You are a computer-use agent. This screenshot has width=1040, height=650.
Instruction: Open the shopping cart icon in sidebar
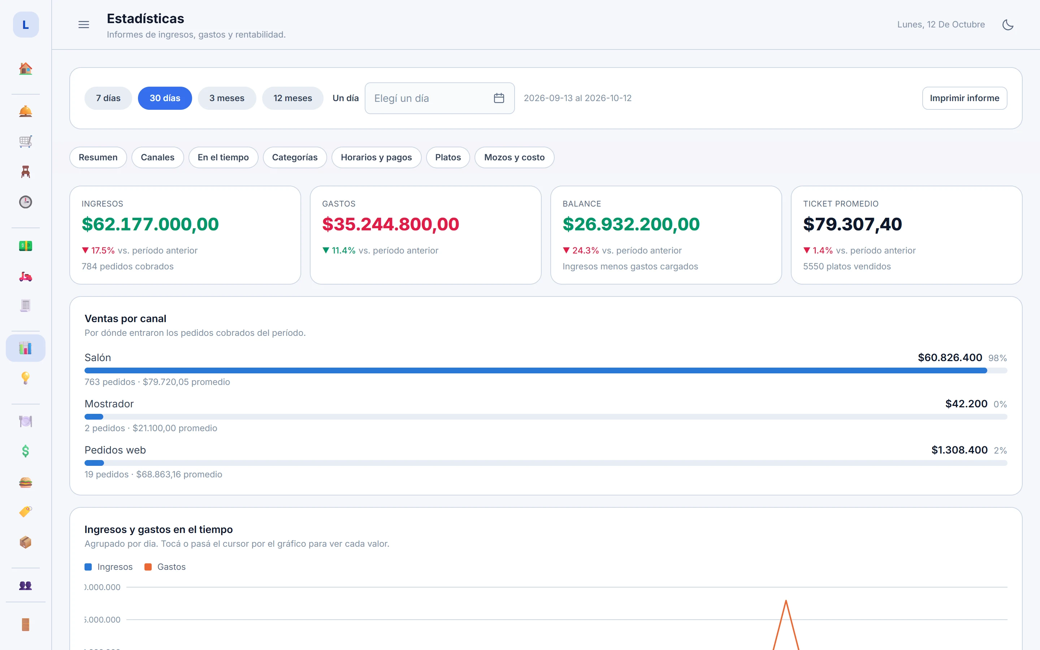(x=25, y=142)
